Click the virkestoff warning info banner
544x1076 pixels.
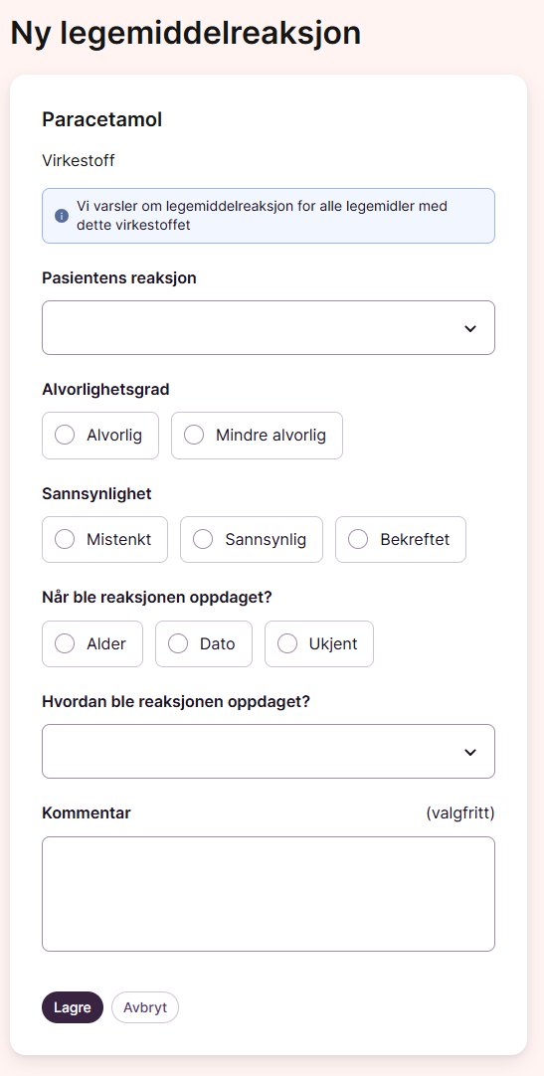pos(269,216)
